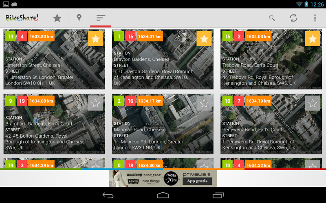Unfavorite Drayton Gardens station star
The height and width of the screenshot is (203, 326).
pos(204,39)
